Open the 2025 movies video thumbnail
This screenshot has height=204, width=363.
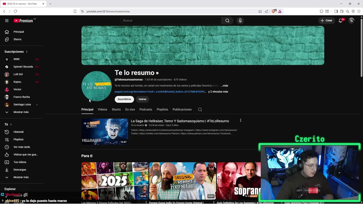point(115,181)
